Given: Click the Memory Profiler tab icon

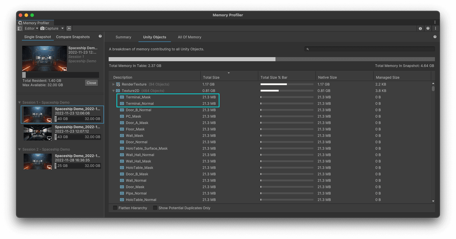Looking at the screenshot, I should [x=20, y=23].
